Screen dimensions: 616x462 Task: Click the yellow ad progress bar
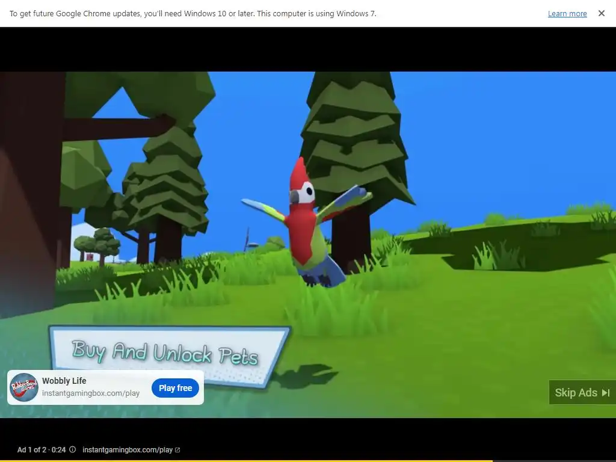[246, 461]
